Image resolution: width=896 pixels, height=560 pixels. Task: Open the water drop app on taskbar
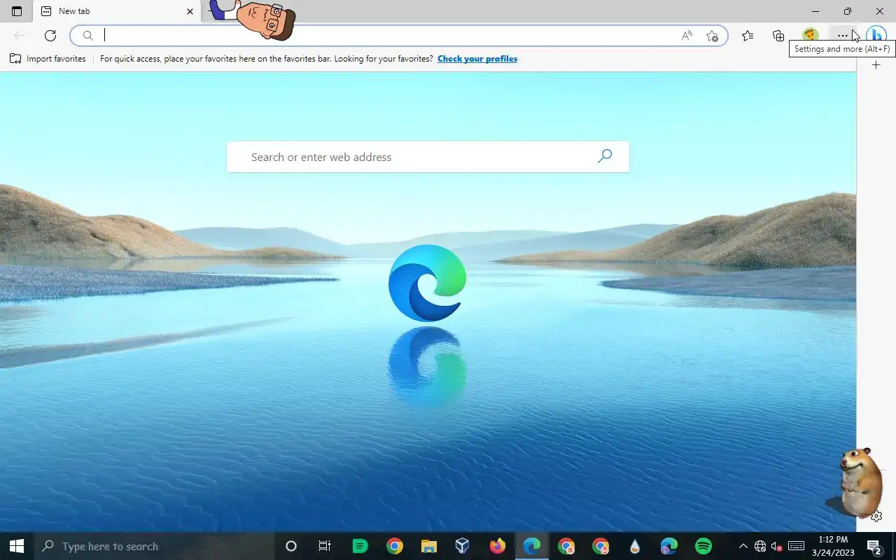click(634, 546)
